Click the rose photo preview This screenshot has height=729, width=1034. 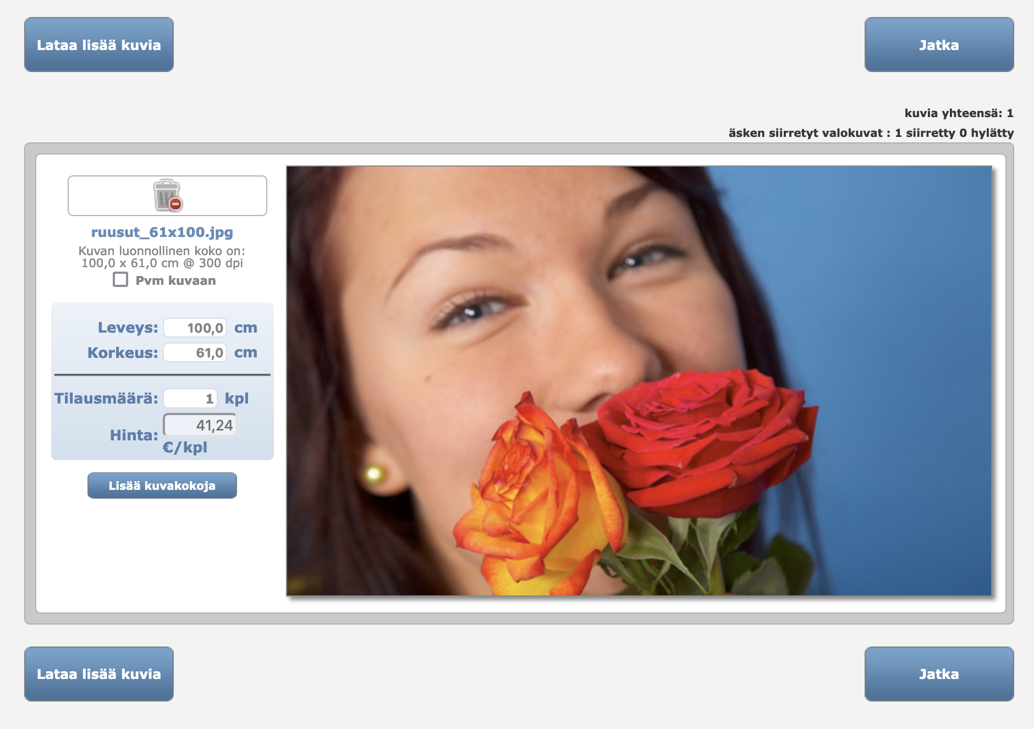point(639,381)
